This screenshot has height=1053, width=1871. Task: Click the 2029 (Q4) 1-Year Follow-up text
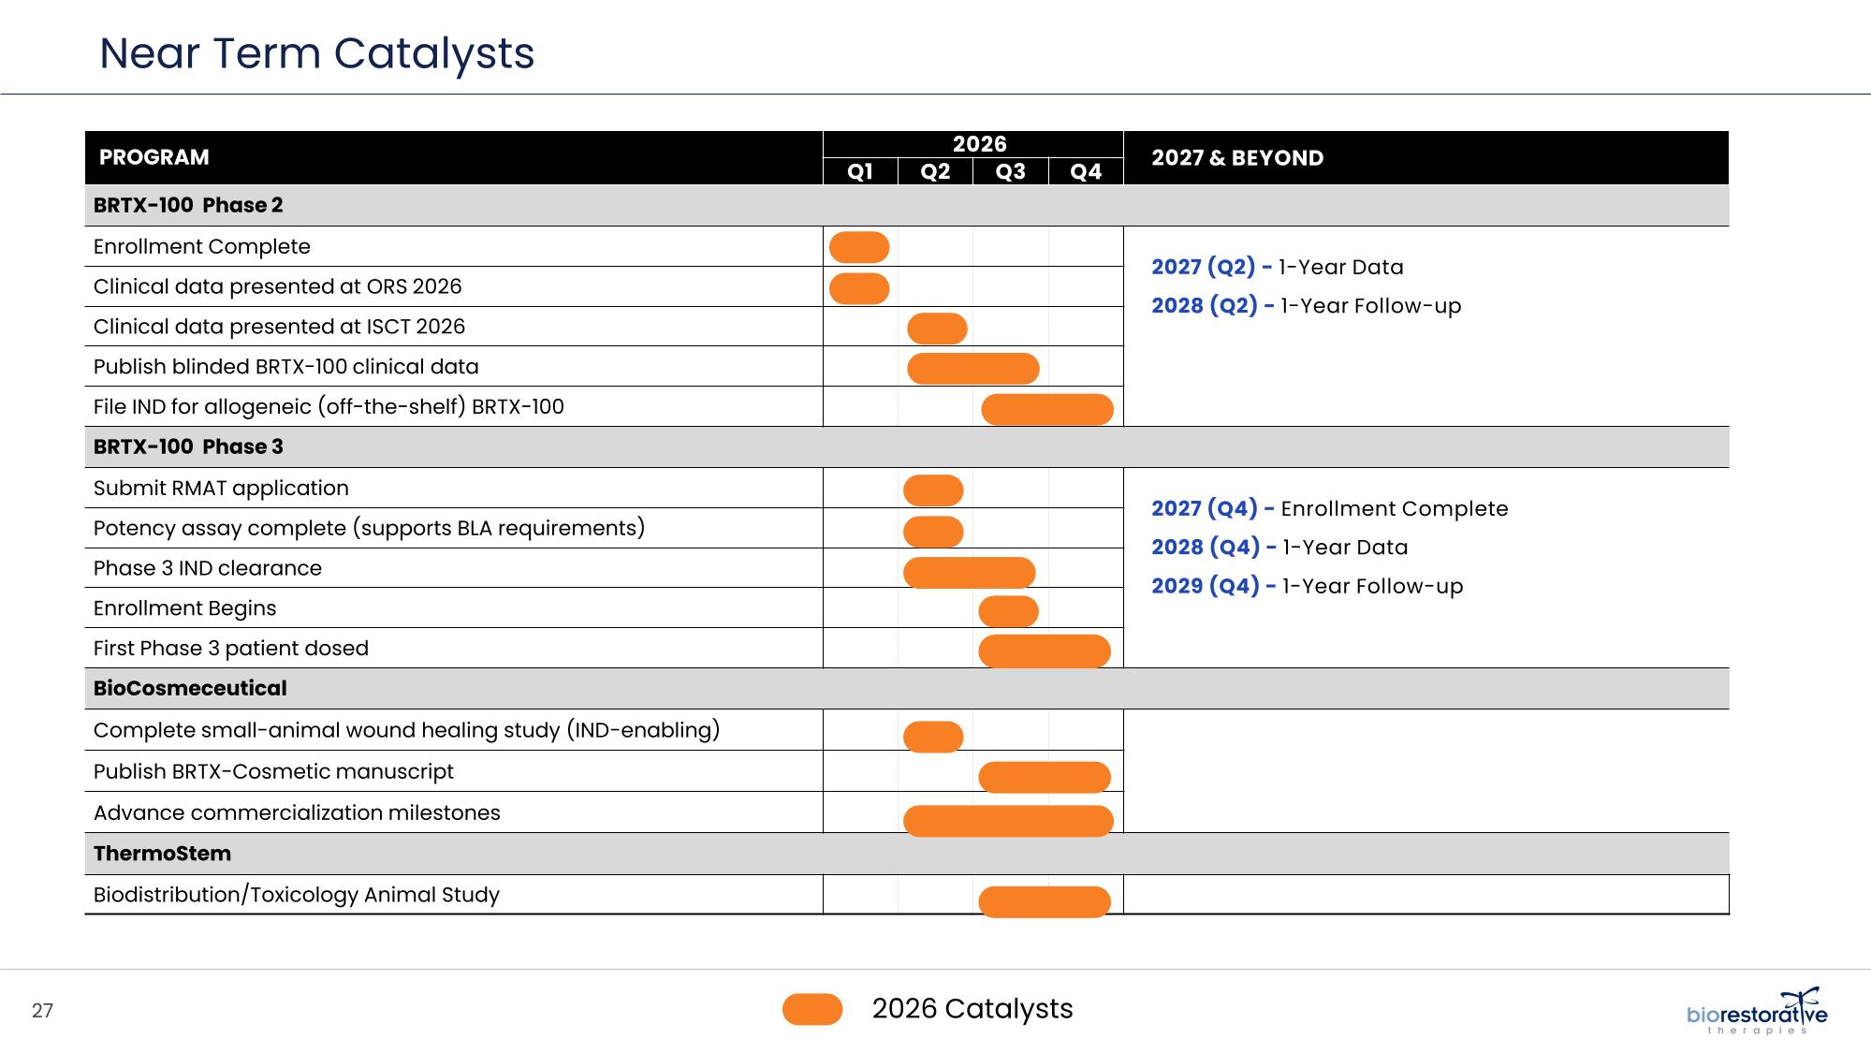(1307, 586)
